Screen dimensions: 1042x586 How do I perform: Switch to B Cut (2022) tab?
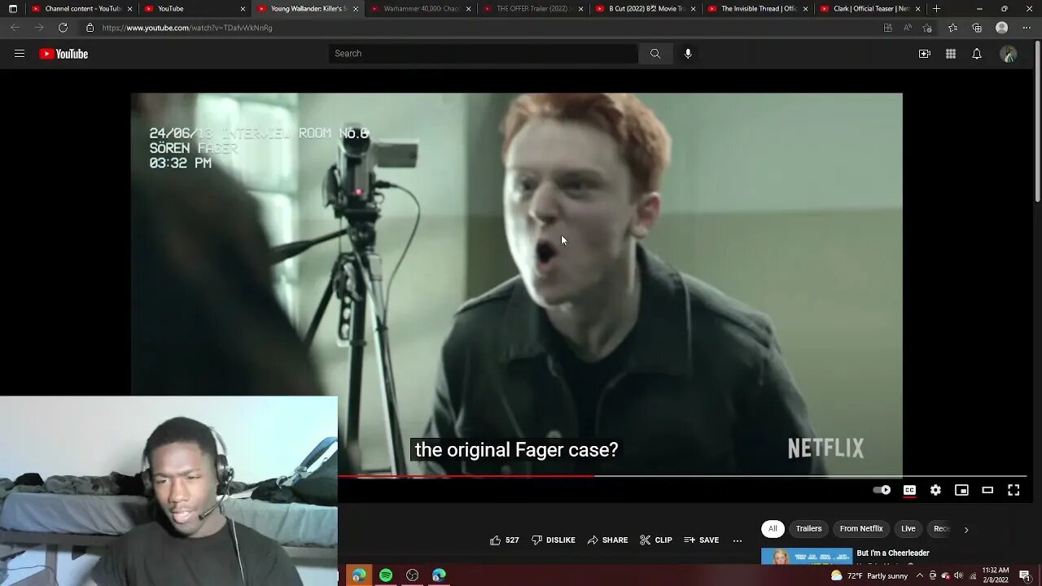(645, 8)
